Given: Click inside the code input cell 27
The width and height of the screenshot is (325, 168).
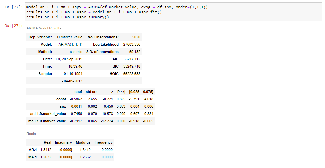Looking at the screenshot, I should (x=173, y=12).
